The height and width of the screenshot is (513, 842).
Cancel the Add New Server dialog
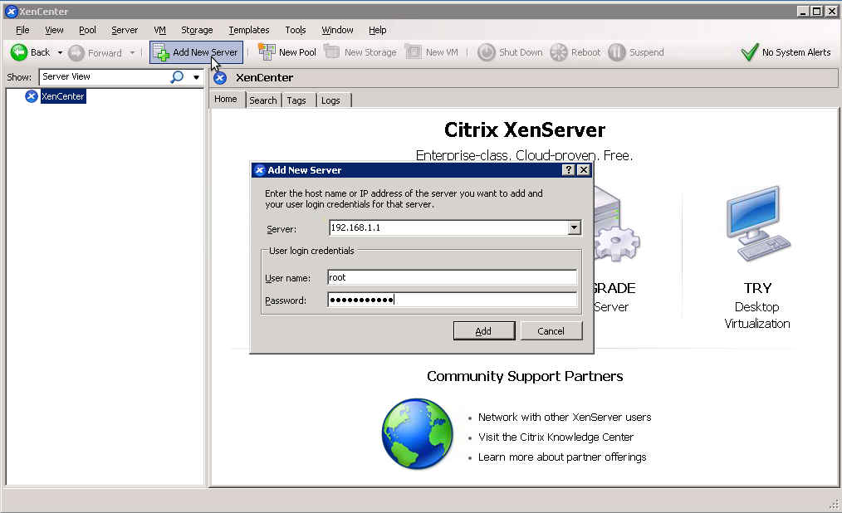pos(551,330)
